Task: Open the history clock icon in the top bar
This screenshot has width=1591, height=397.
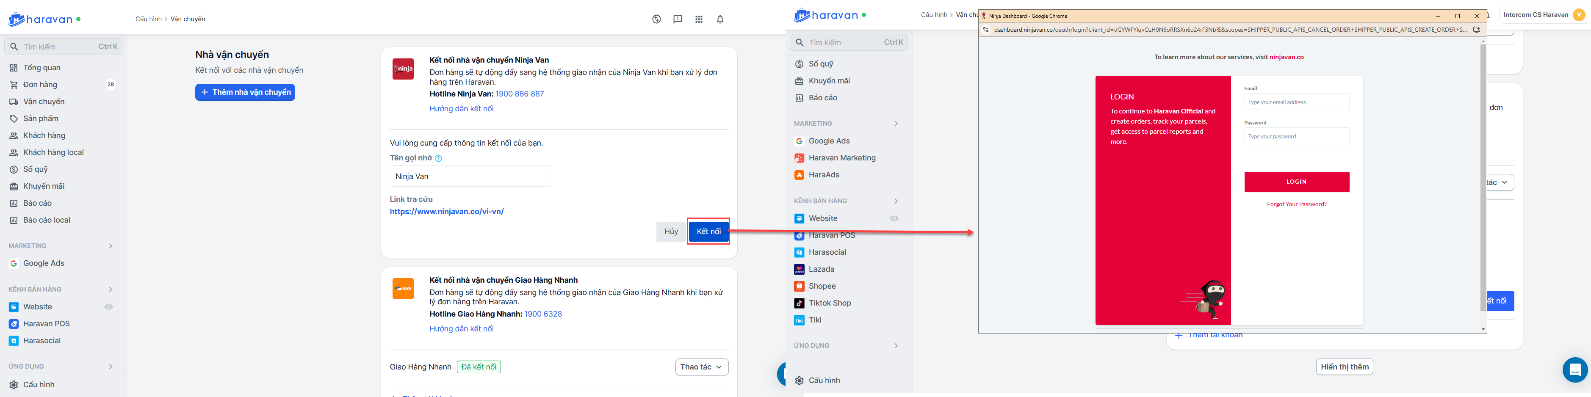Action: coord(656,19)
